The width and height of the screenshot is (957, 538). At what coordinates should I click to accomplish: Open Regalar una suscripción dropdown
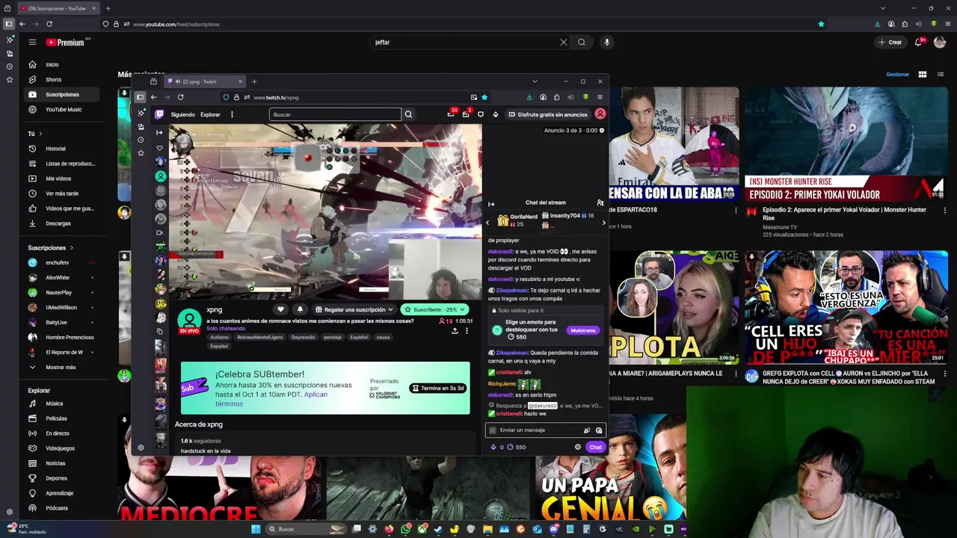(354, 309)
